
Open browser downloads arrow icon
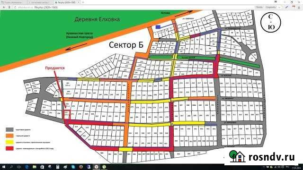coord(299,8)
